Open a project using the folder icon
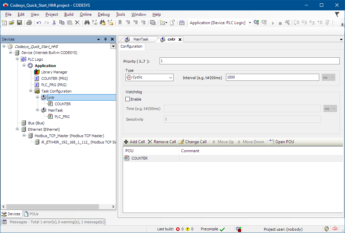The width and height of the screenshot is (345, 233). (x=12, y=22)
